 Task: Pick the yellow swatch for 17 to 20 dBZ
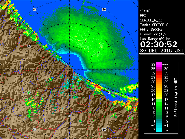[x=159, y=95]
